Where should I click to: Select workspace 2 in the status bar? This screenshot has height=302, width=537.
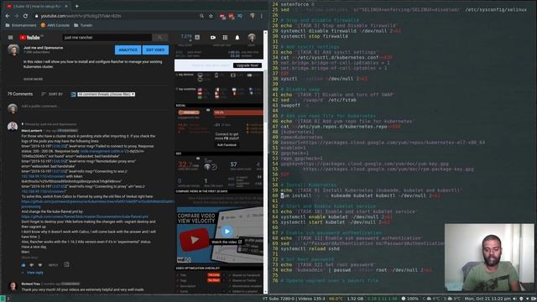coord(8,299)
